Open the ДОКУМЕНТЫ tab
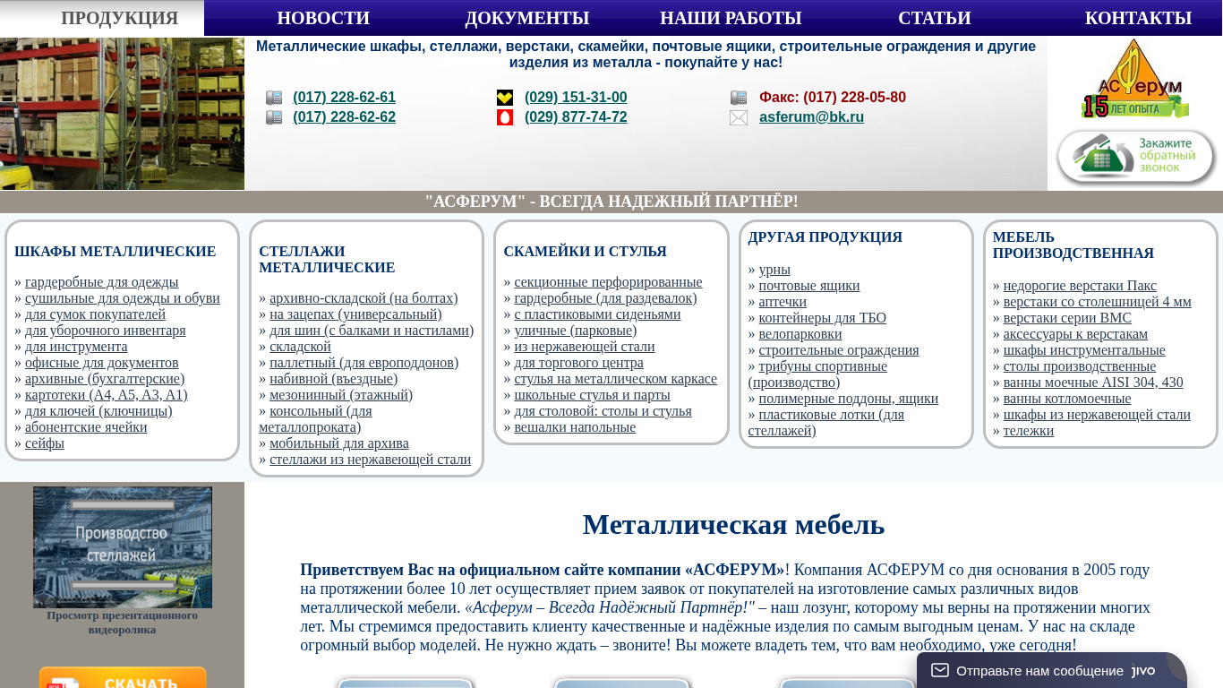The width and height of the screenshot is (1223, 688). pos(526,18)
